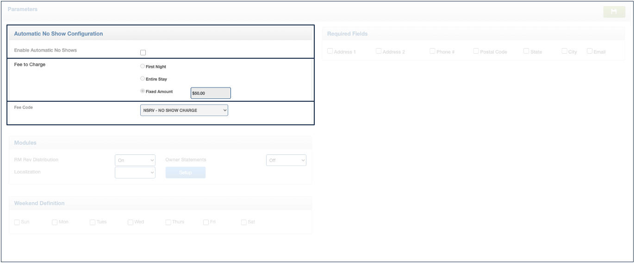Choose Fixed Amount radio button
This screenshot has width=635, height=264.
[x=143, y=92]
